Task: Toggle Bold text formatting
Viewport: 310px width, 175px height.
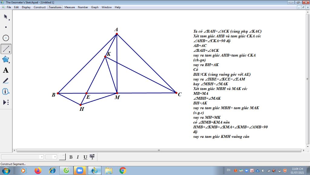Action: 71,157
